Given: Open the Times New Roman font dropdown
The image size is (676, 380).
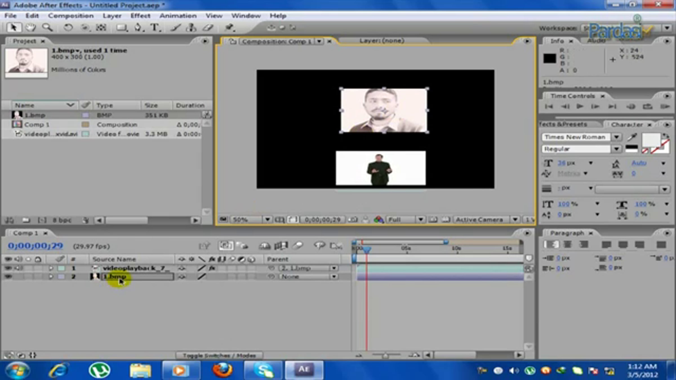Looking at the screenshot, I should [x=616, y=137].
